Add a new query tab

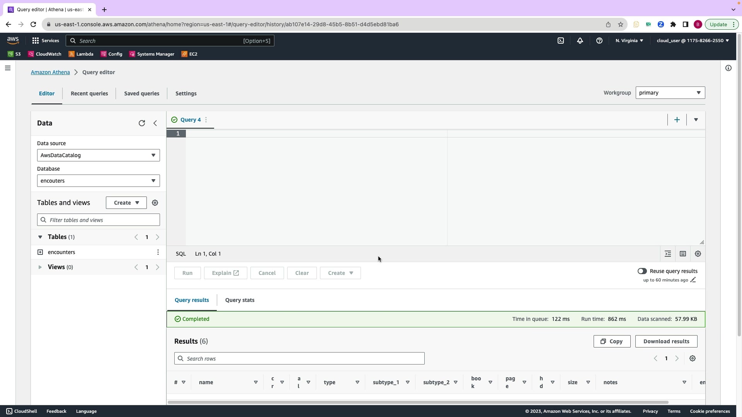tap(677, 120)
